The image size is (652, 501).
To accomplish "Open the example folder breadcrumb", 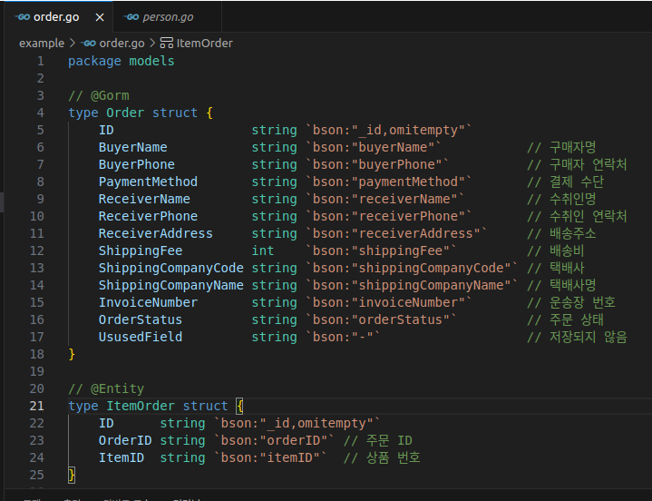I will click(42, 43).
